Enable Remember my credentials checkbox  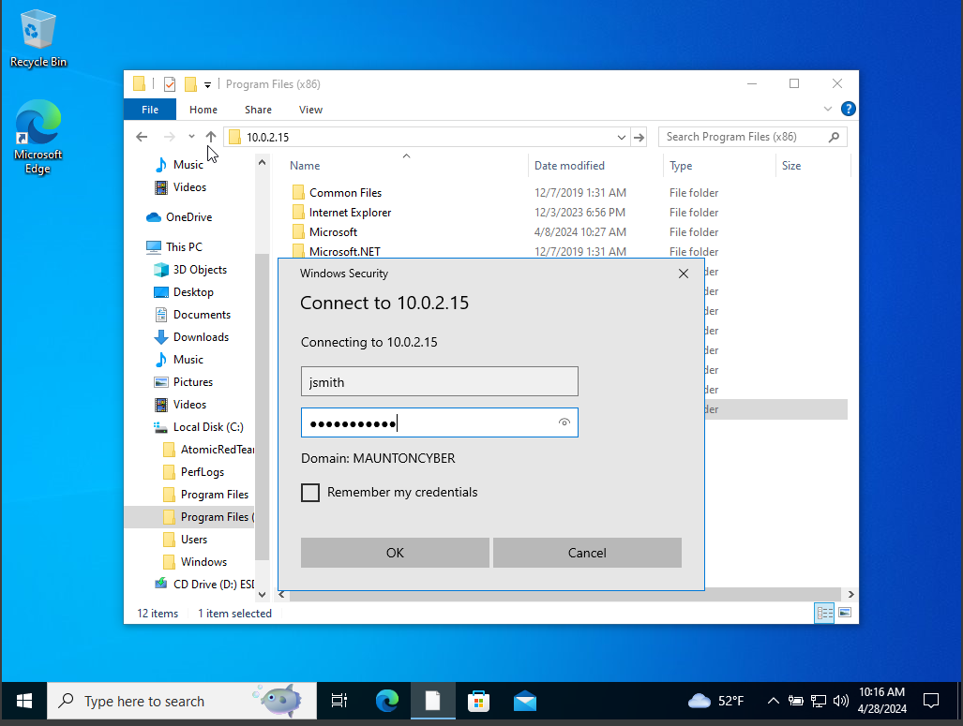click(x=310, y=493)
